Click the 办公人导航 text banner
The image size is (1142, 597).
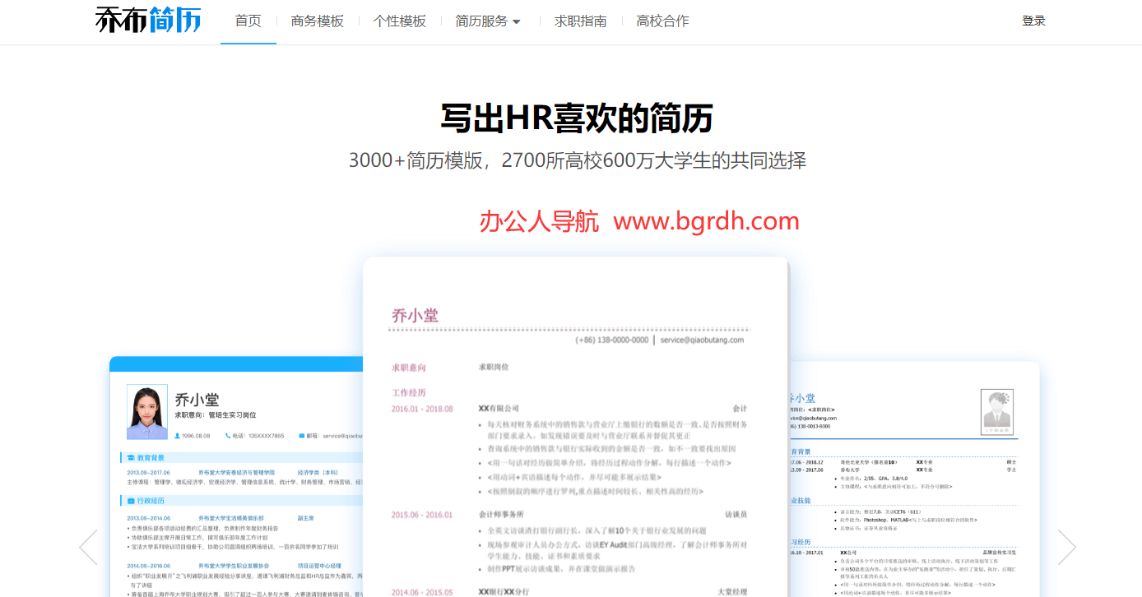tap(538, 220)
